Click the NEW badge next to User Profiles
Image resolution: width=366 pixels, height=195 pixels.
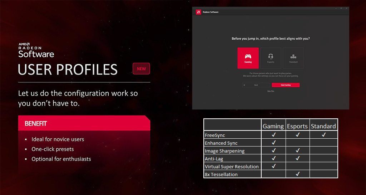pos(141,69)
